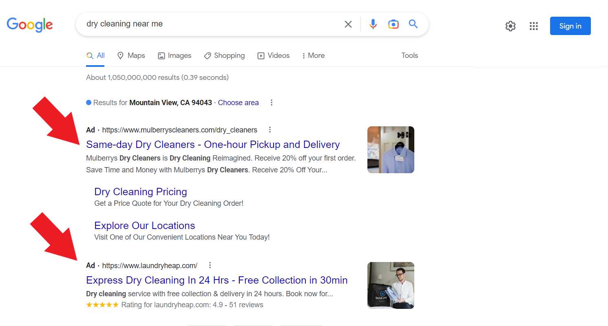Open the Google apps grid
This screenshot has width=608, height=326.
click(533, 26)
